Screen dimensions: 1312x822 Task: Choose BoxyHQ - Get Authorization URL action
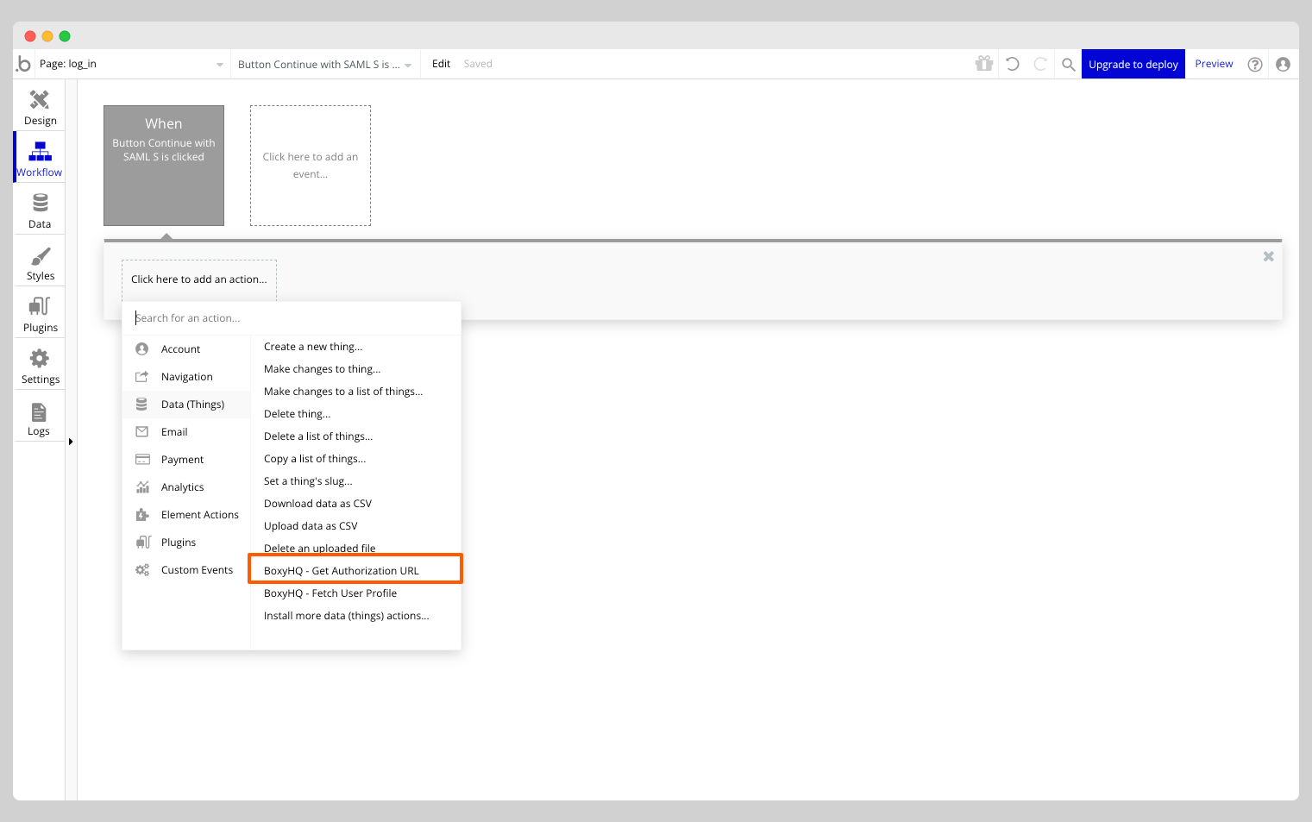[342, 570]
